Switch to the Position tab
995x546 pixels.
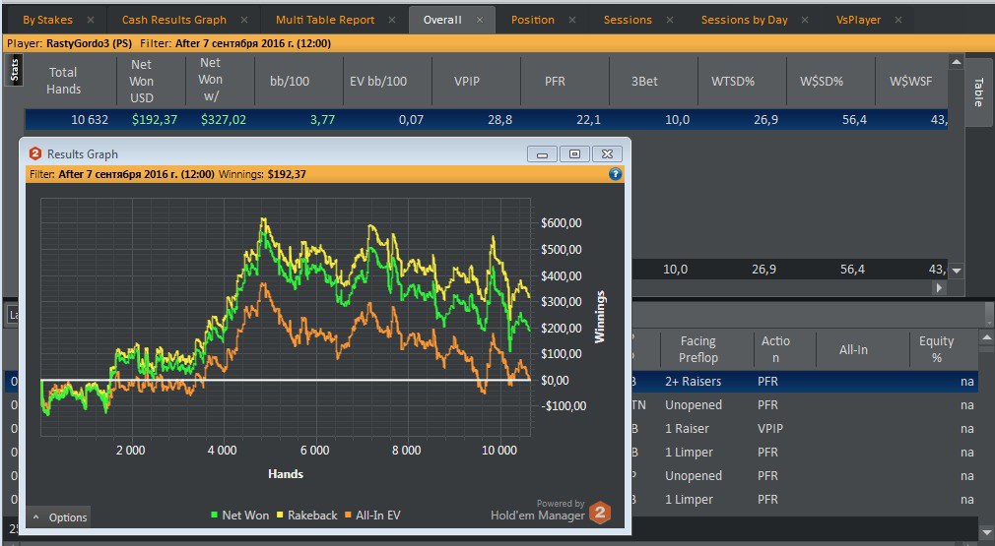point(533,20)
